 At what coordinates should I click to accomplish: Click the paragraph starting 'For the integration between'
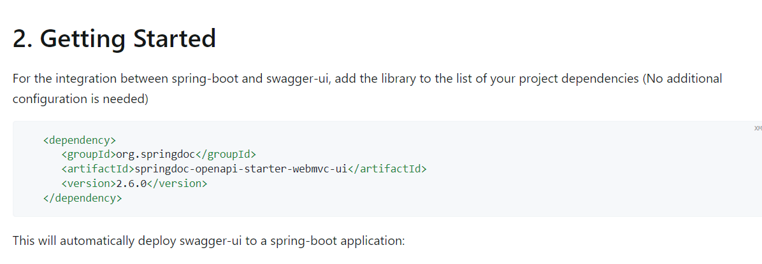pyautogui.click(x=368, y=88)
